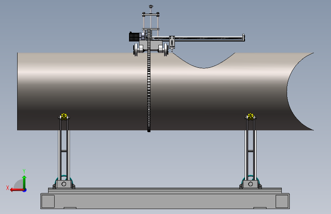
Task: Click the blue Z axis dot of the triad
Action: 25,190
